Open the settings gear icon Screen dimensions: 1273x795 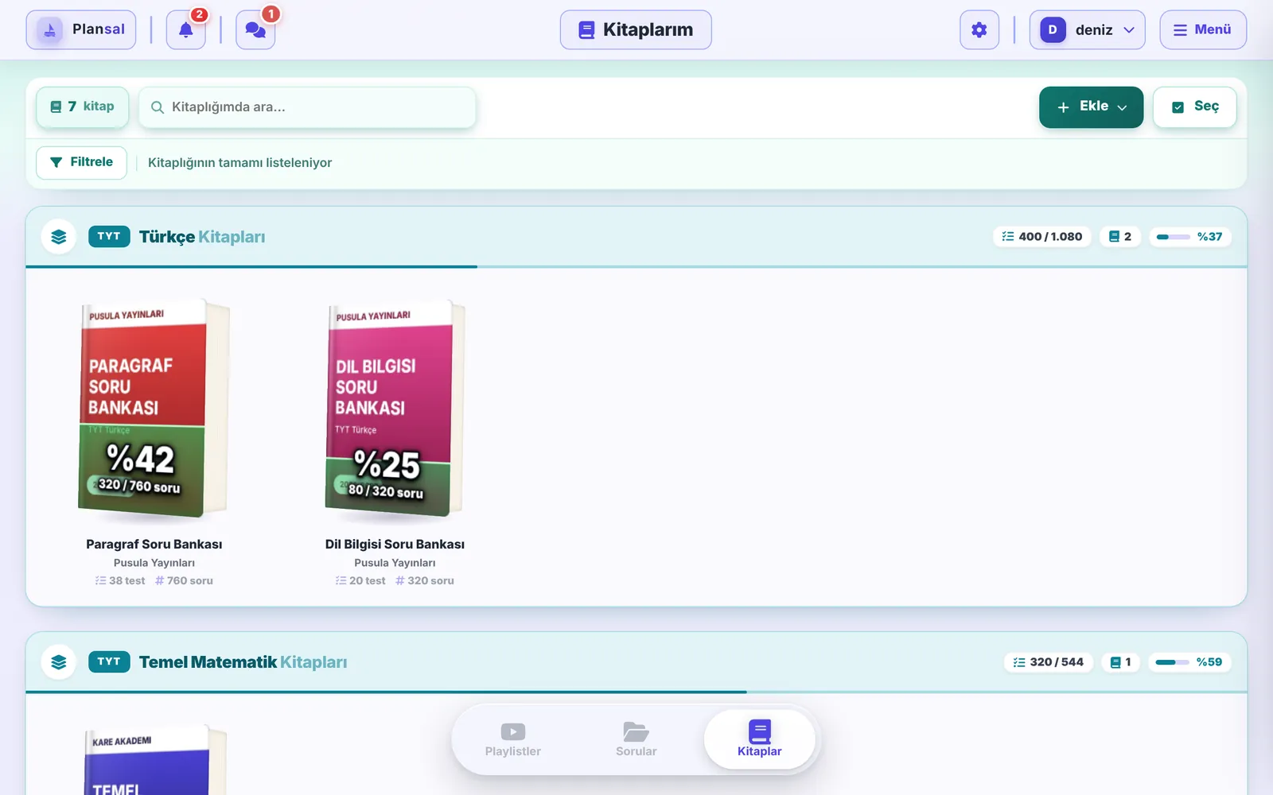point(979,30)
